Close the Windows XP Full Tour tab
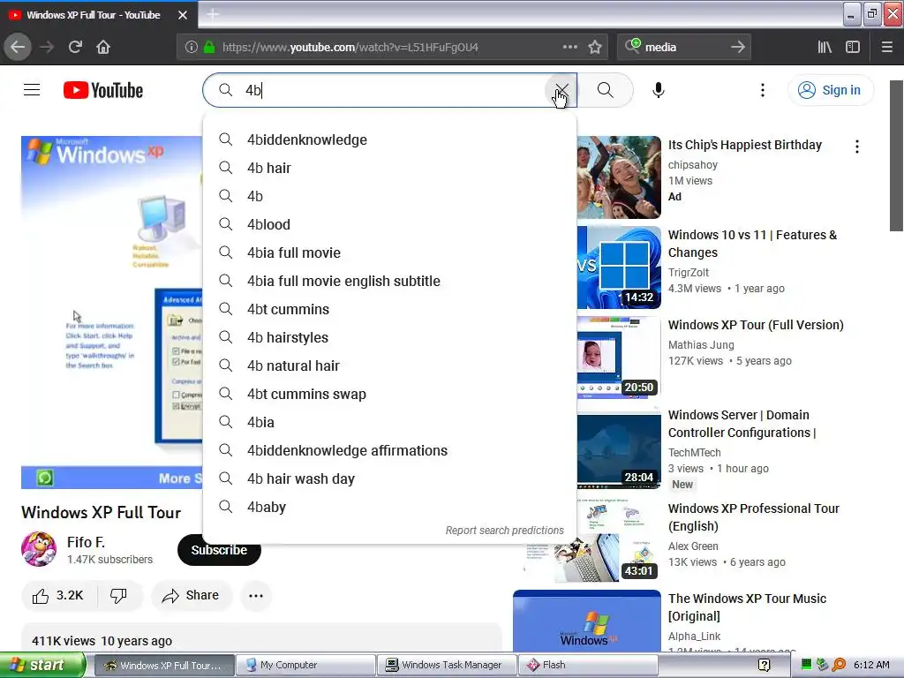The height and width of the screenshot is (678, 904). pos(182,14)
